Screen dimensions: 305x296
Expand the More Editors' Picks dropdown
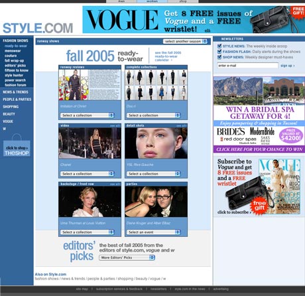click(127, 258)
